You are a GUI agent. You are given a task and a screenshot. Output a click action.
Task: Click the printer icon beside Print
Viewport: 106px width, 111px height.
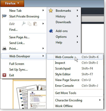click(x=4, y=48)
